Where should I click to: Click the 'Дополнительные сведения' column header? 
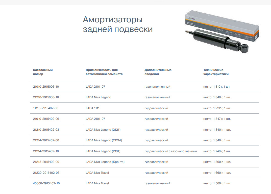pyautogui.click(x=158, y=72)
